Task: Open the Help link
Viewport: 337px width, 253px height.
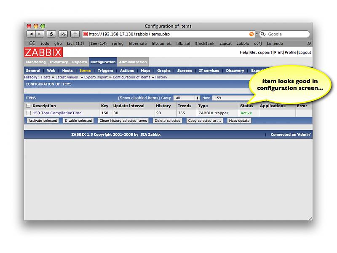Action: tap(244, 52)
